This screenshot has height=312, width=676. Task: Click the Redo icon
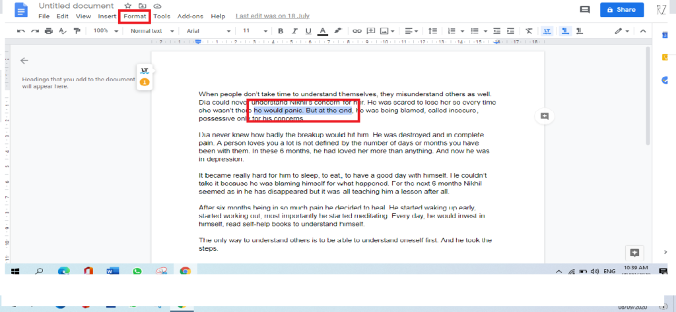[35, 31]
